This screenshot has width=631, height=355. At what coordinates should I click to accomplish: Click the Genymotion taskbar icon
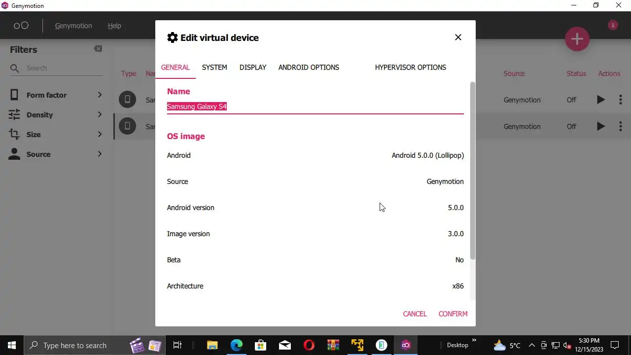406,345
